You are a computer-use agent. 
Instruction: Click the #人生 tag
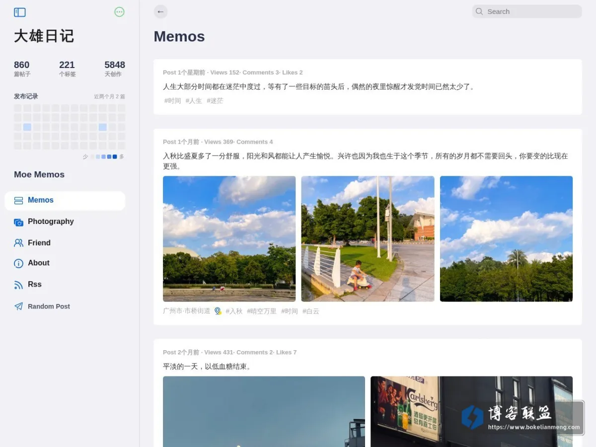point(194,101)
